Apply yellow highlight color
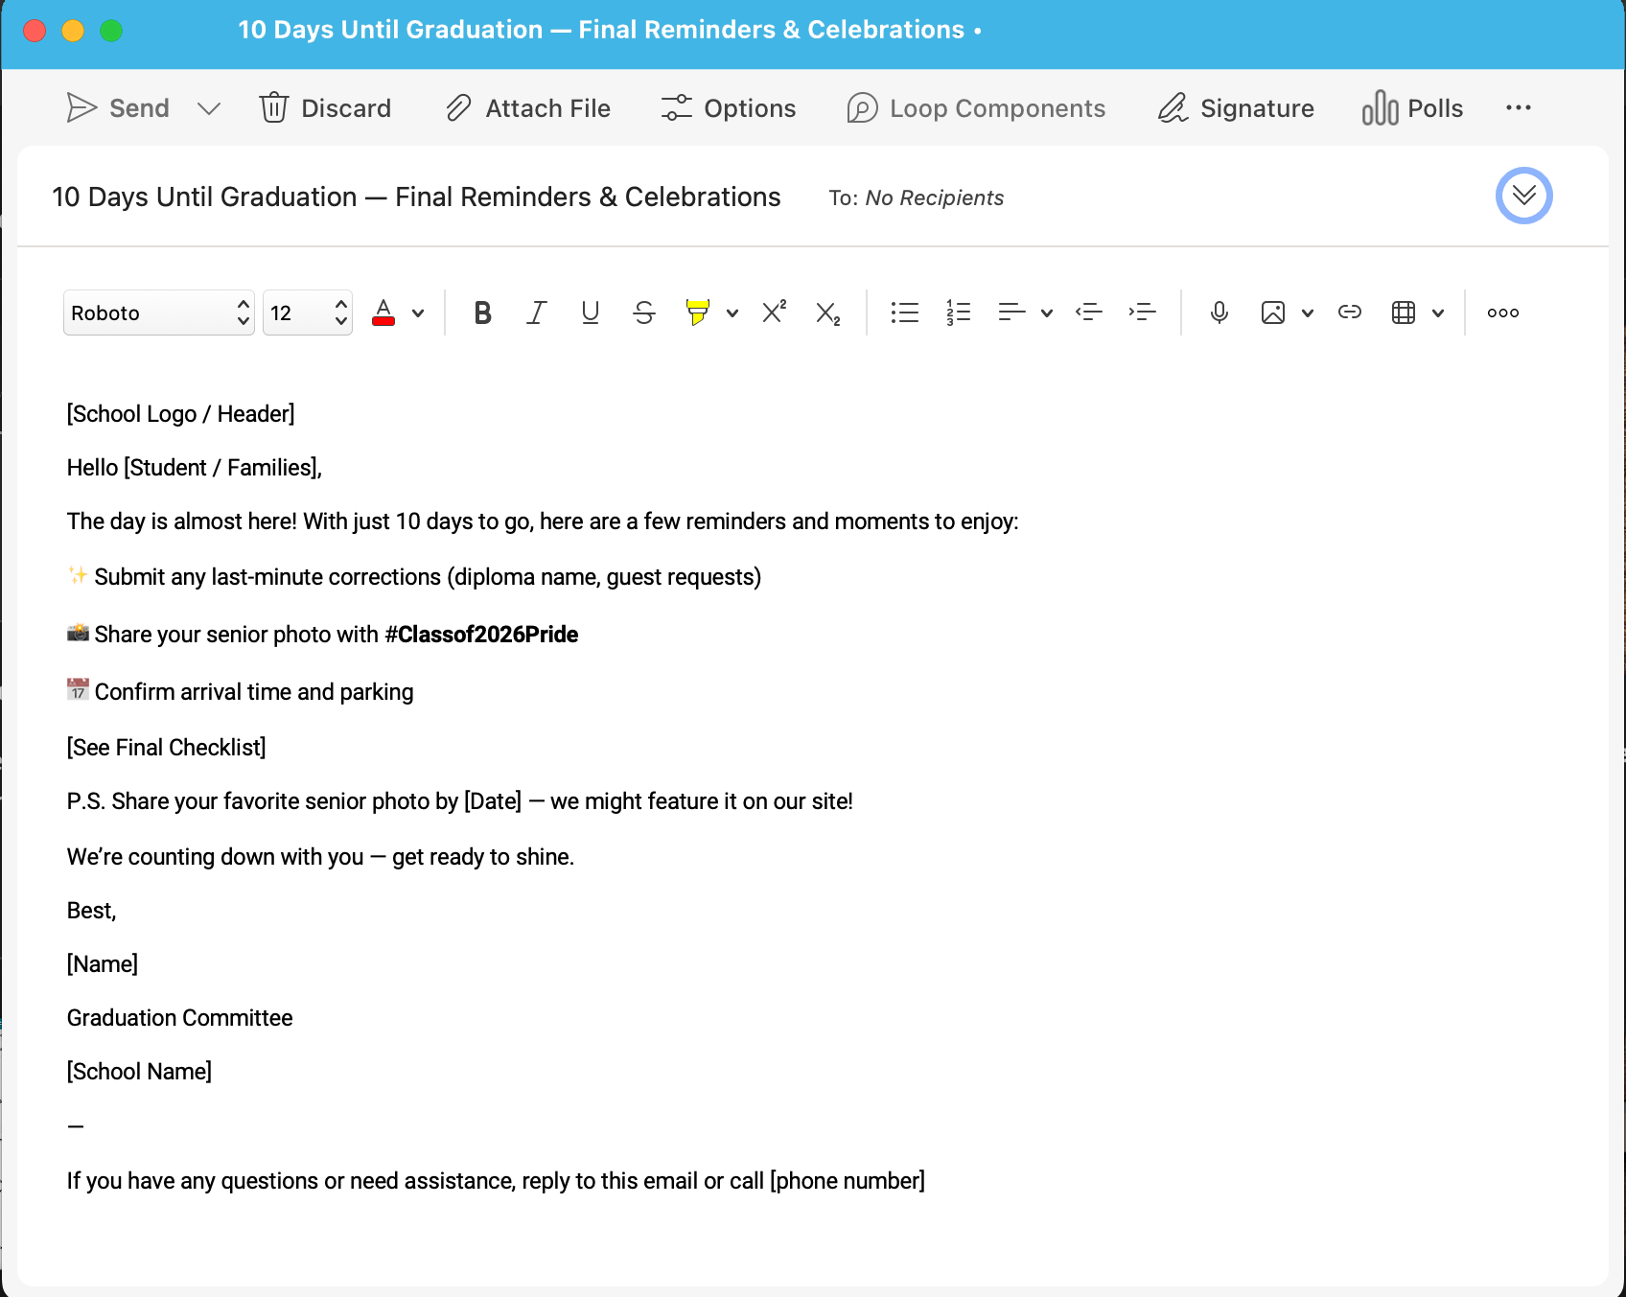The image size is (1626, 1297). pyautogui.click(x=698, y=313)
